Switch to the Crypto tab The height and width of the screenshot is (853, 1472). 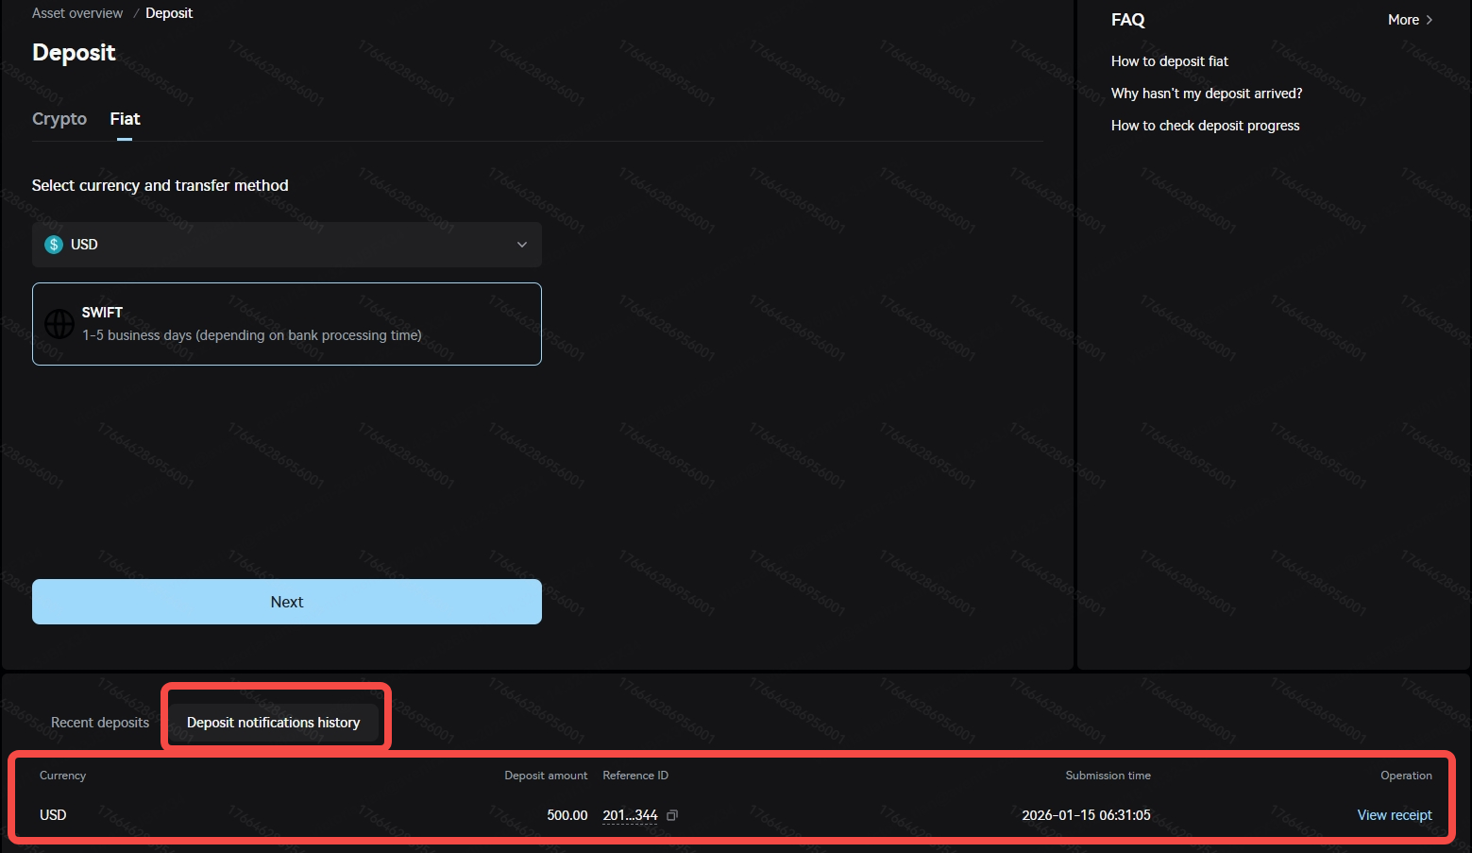click(59, 119)
